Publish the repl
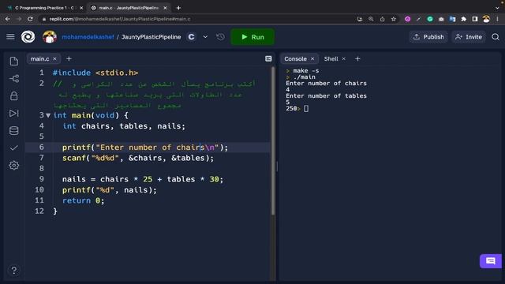This screenshot has height=284, width=505. tap(428, 37)
